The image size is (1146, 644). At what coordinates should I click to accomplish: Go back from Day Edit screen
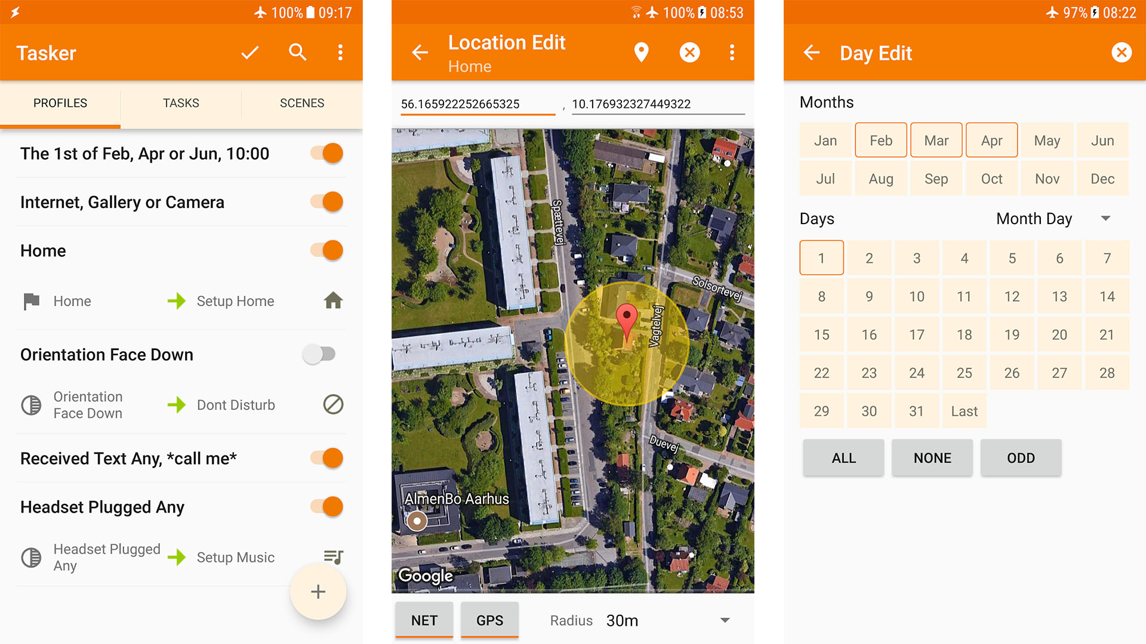point(811,53)
